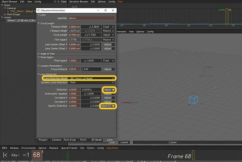Open the Windows menu
The height and width of the screenshot is (162, 242).
click(14, 148)
